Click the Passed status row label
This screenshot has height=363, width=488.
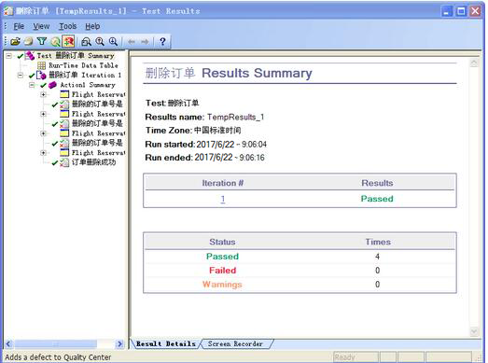coord(222,257)
